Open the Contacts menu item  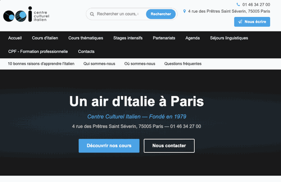(86, 52)
